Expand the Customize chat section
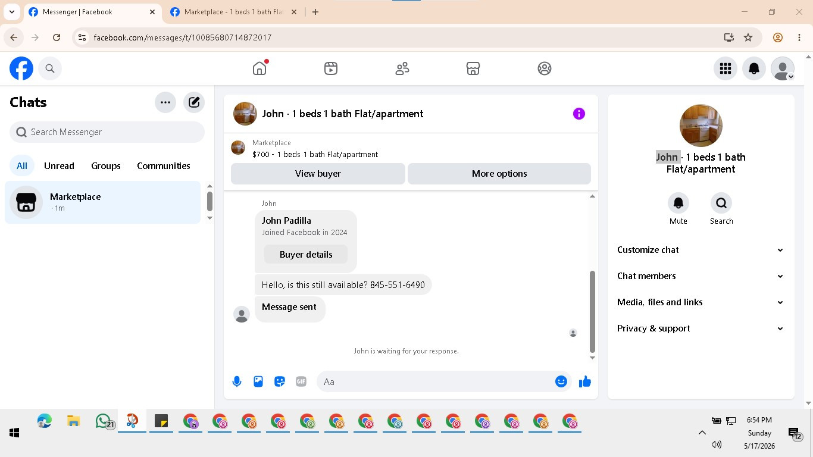Viewport: 813px width, 457px height. [701, 250]
